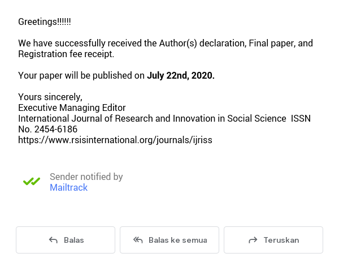This screenshot has height=262, width=339.
Task: Click the bold date July 22nd, 2020
Action: [x=181, y=76]
